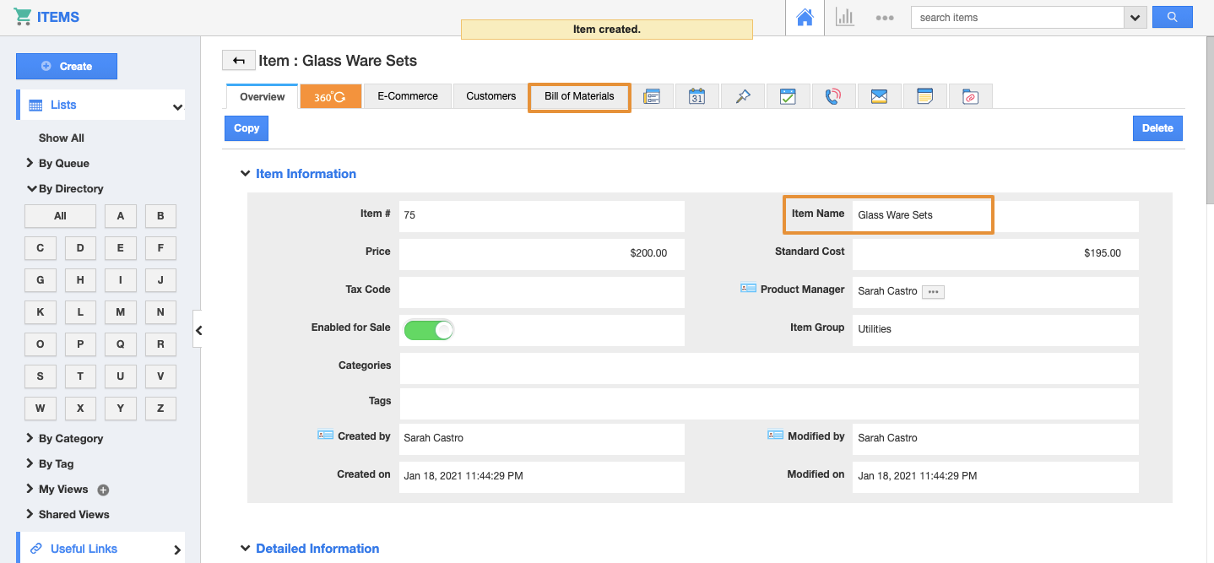Open the notes icon tab

(x=924, y=97)
